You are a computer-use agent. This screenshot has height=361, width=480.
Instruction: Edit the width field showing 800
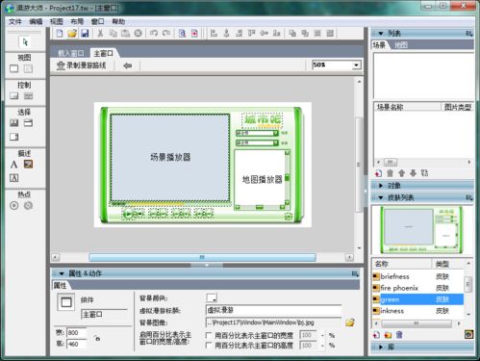tap(76, 333)
